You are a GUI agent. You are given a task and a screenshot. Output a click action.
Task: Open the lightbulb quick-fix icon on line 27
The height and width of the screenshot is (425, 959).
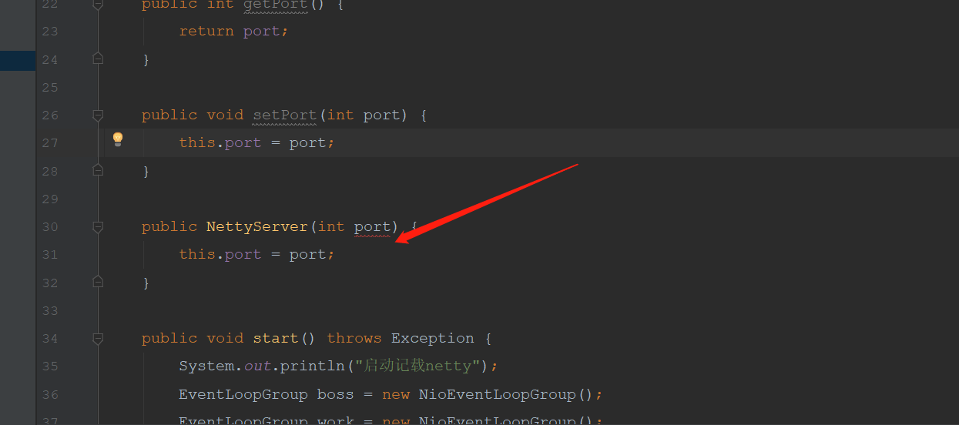(118, 139)
